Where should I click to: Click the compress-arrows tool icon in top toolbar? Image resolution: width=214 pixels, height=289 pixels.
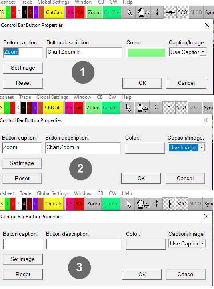[157, 12]
